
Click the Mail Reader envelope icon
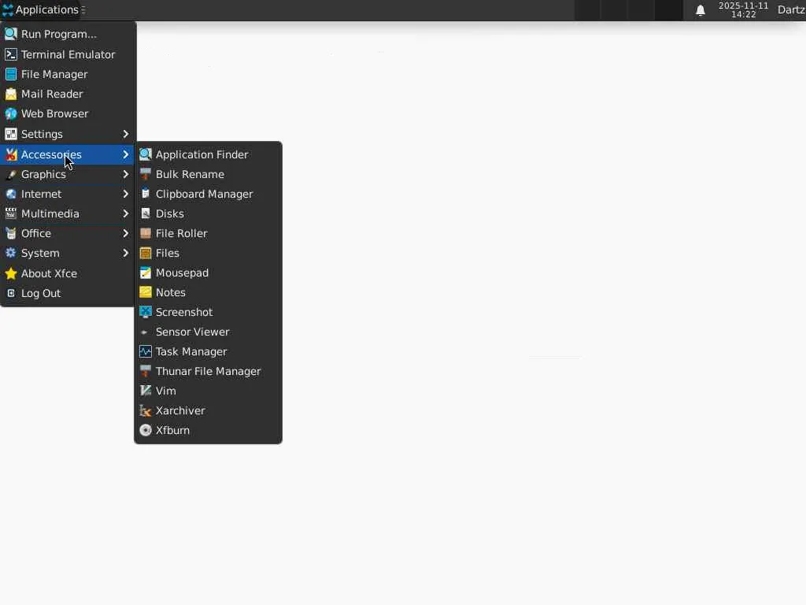11,95
